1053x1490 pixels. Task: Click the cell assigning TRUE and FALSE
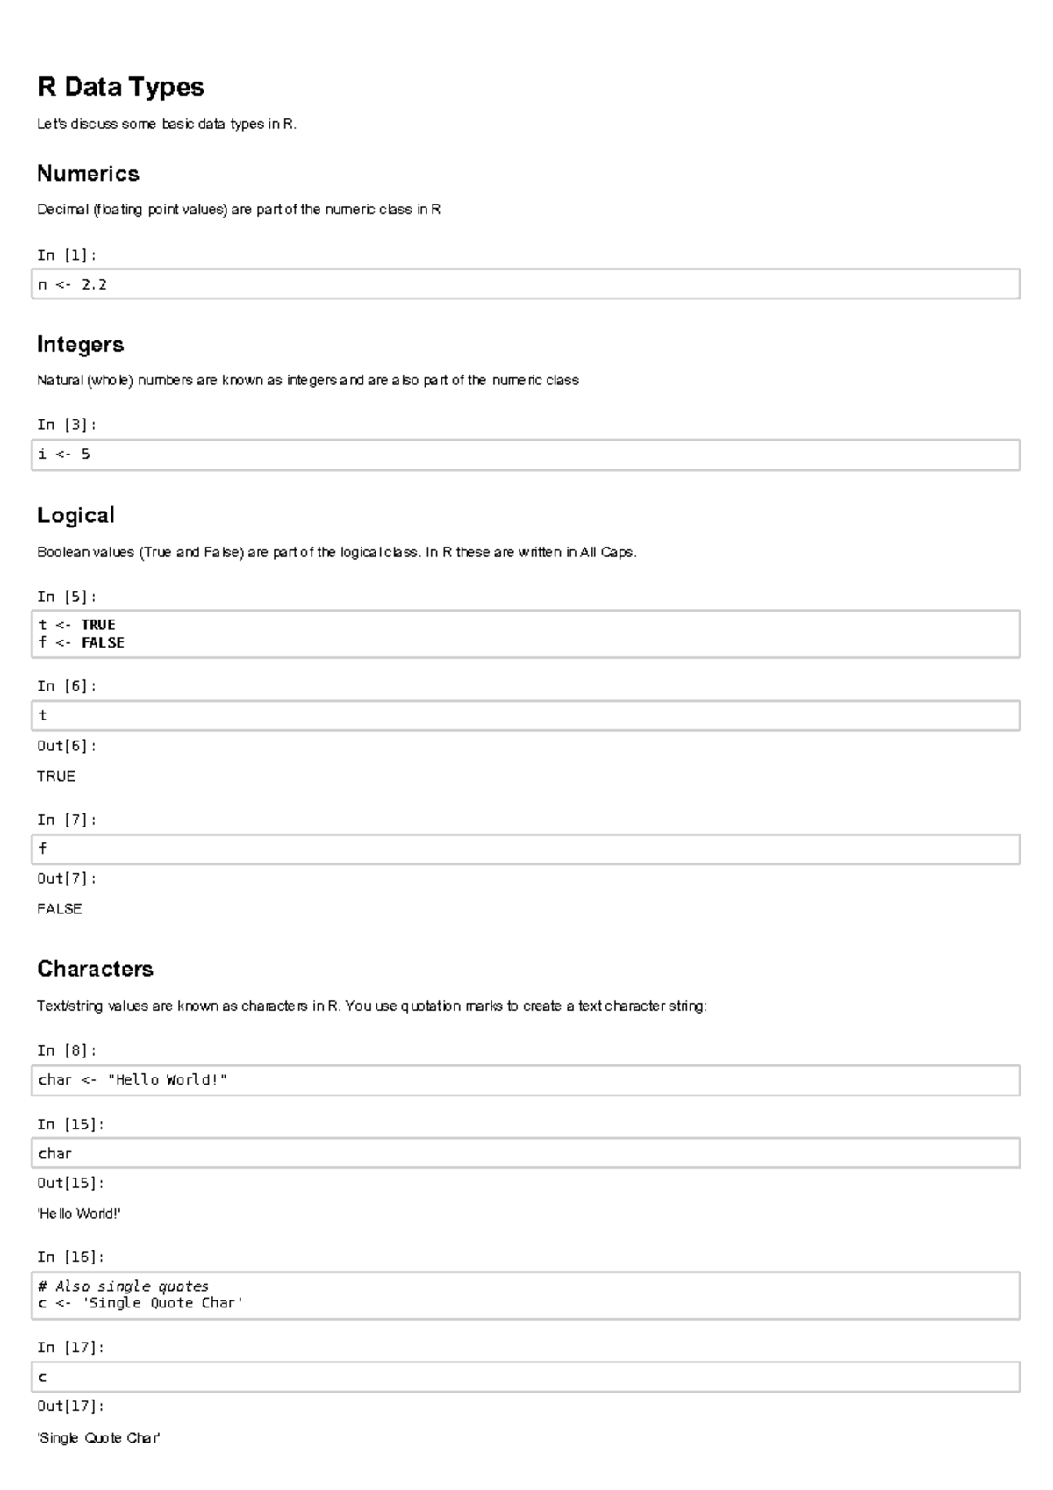coord(526,634)
